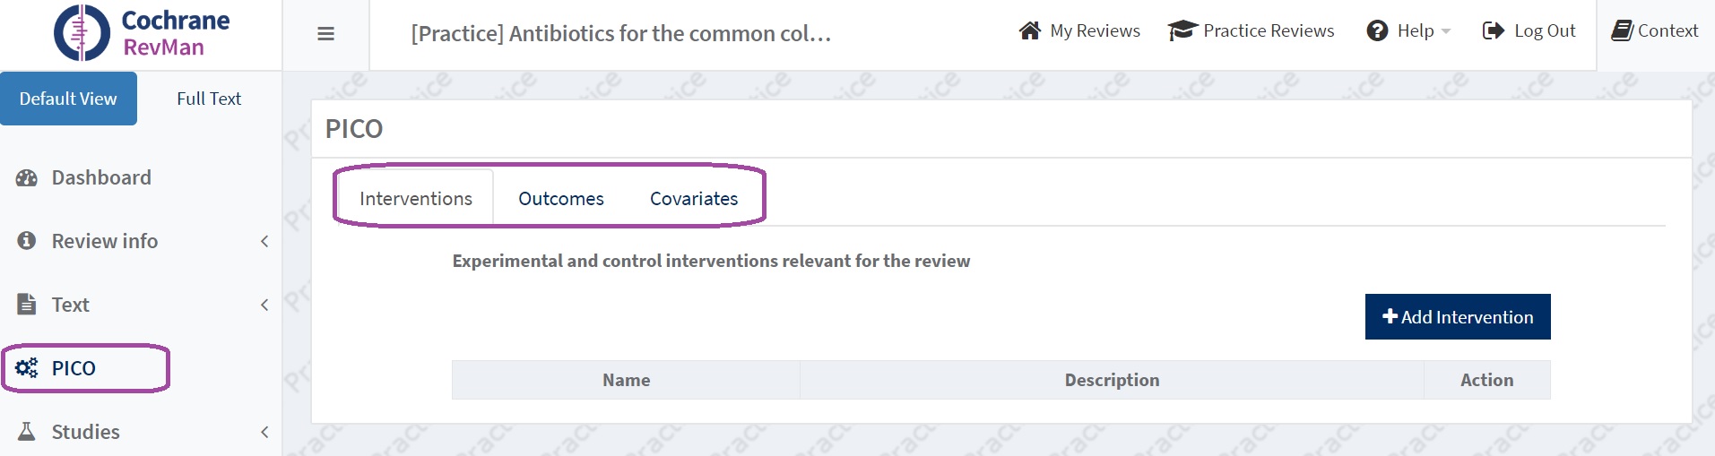Click the PICO gears icon
Image resolution: width=1715 pixels, height=456 pixels.
coord(27,368)
